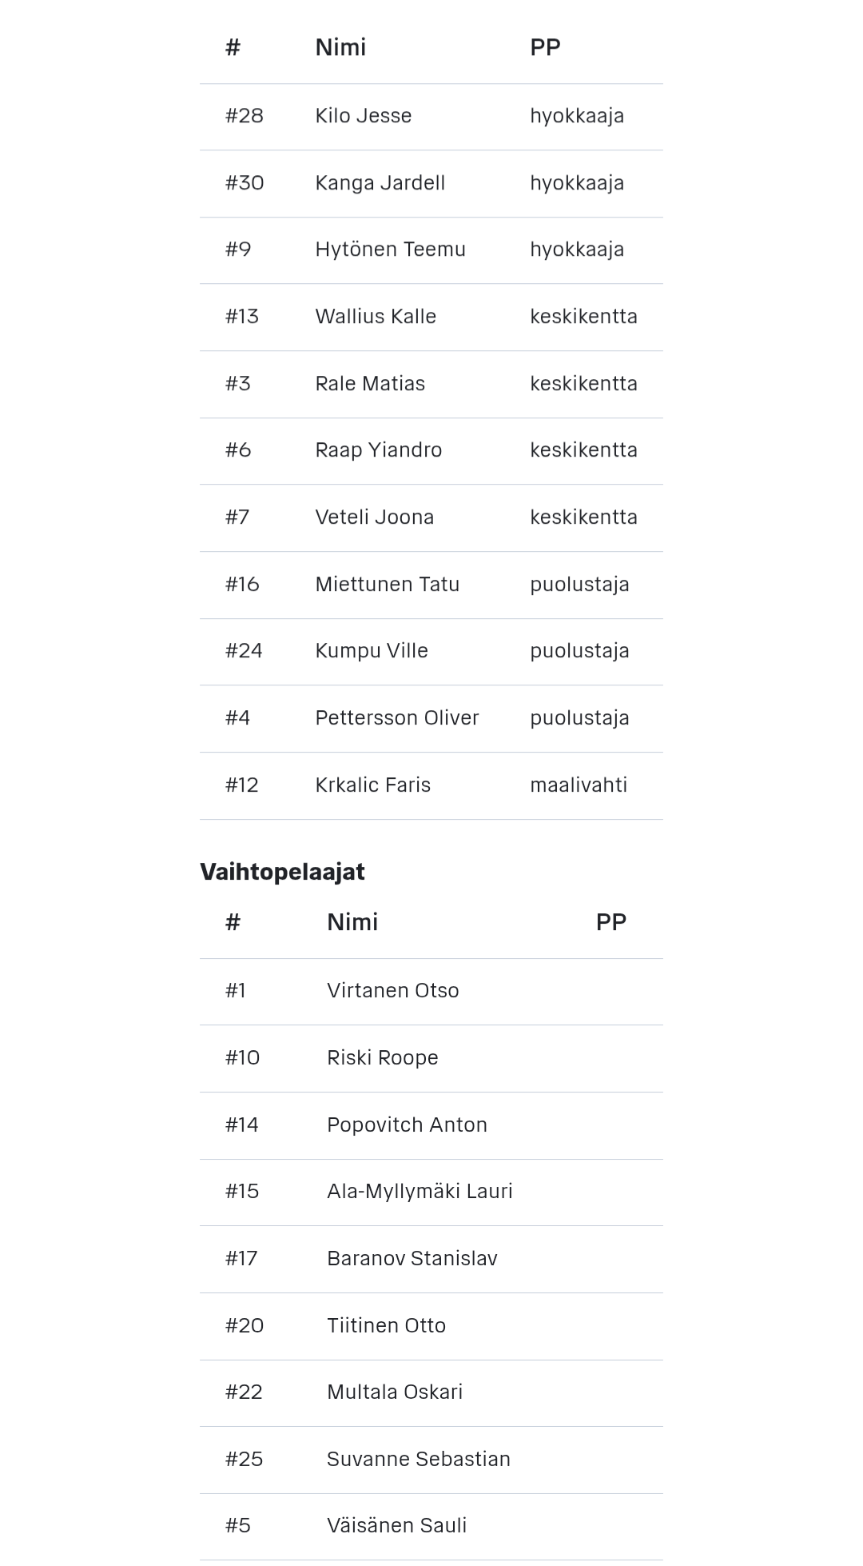Click PP column header in substitutes table
Image resolution: width=863 pixels, height=1566 pixels.
tap(611, 922)
